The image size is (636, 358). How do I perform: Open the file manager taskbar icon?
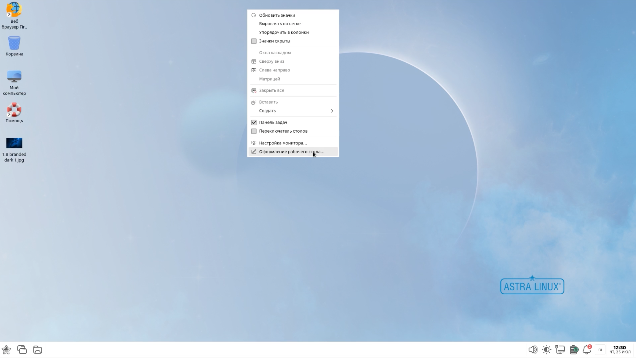point(38,350)
